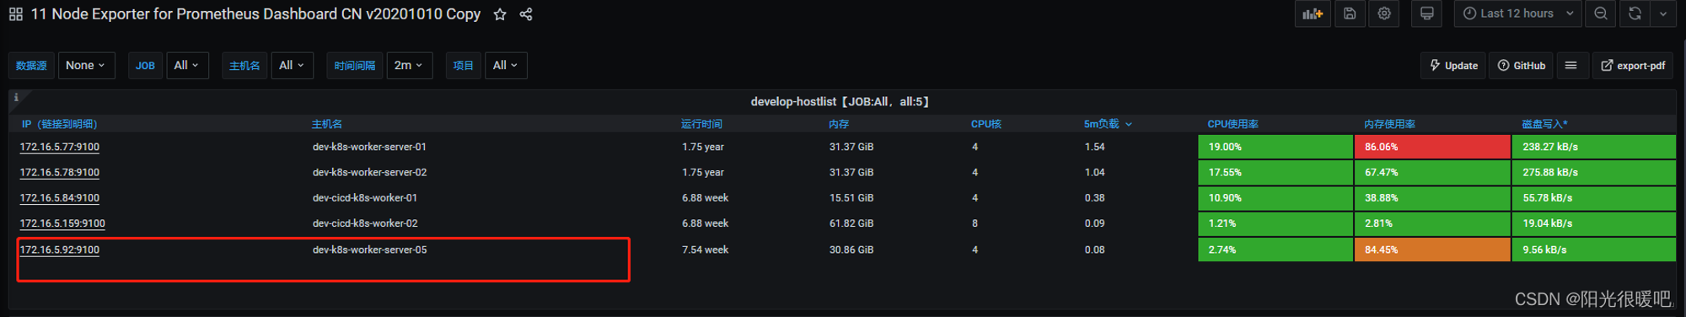The width and height of the screenshot is (1686, 317).
Task: Click the dashboard title text
Action: pyautogui.click(x=255, y=14)
